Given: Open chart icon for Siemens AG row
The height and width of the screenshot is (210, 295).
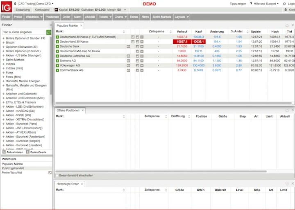Looking at the screenshot, I should coord(137,61).
